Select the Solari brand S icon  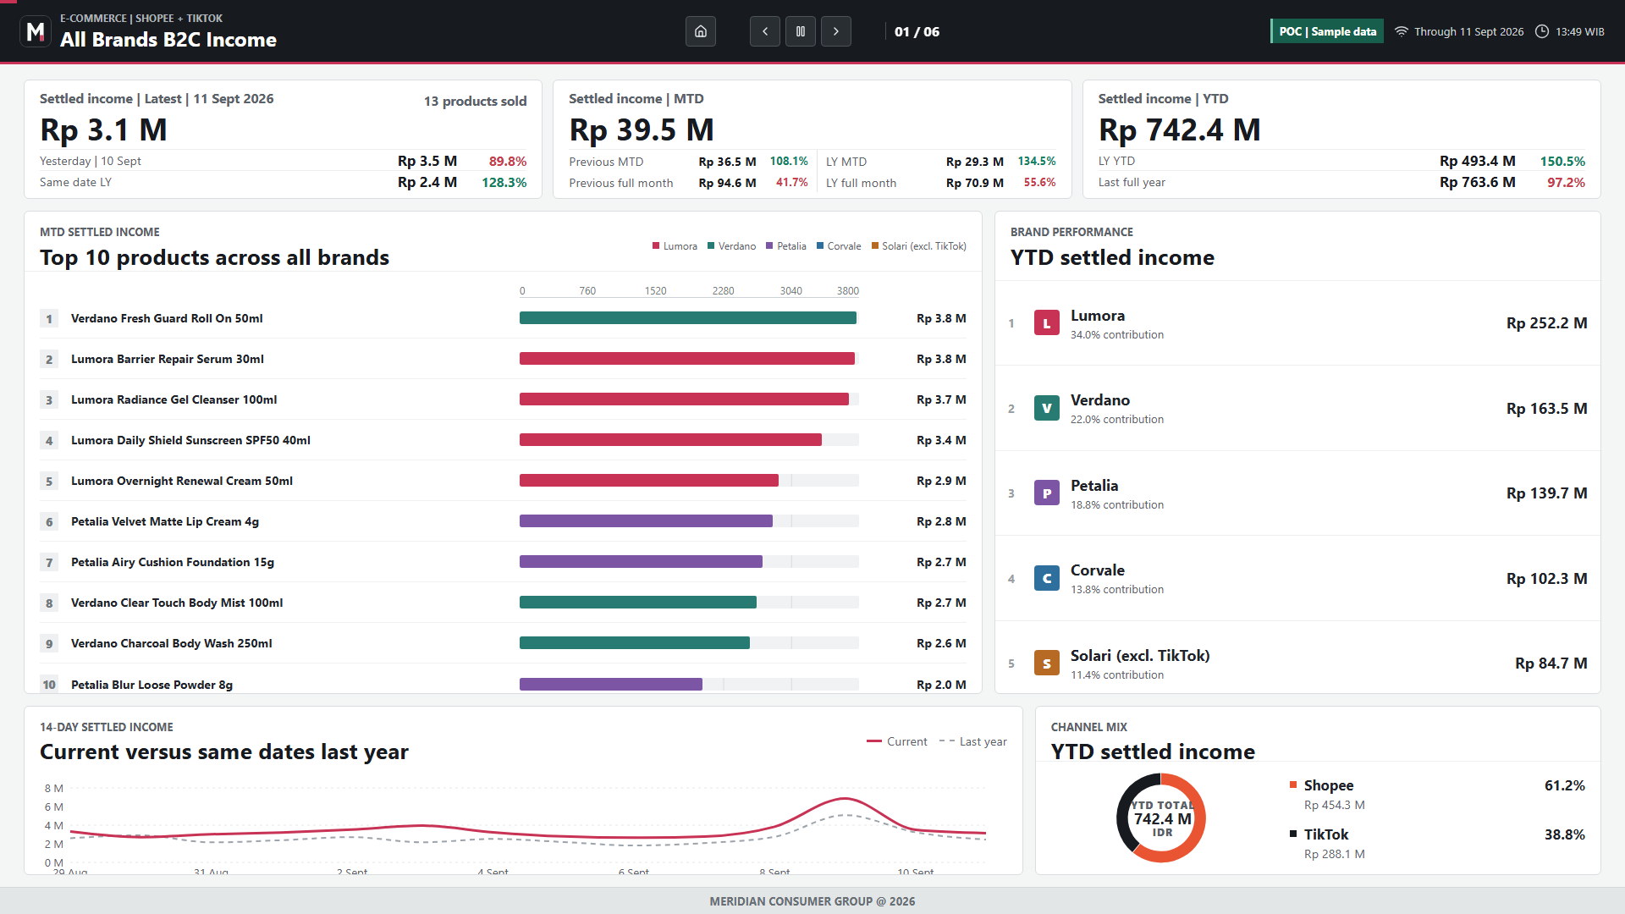pyautogui.click(x=1047, y=663)
